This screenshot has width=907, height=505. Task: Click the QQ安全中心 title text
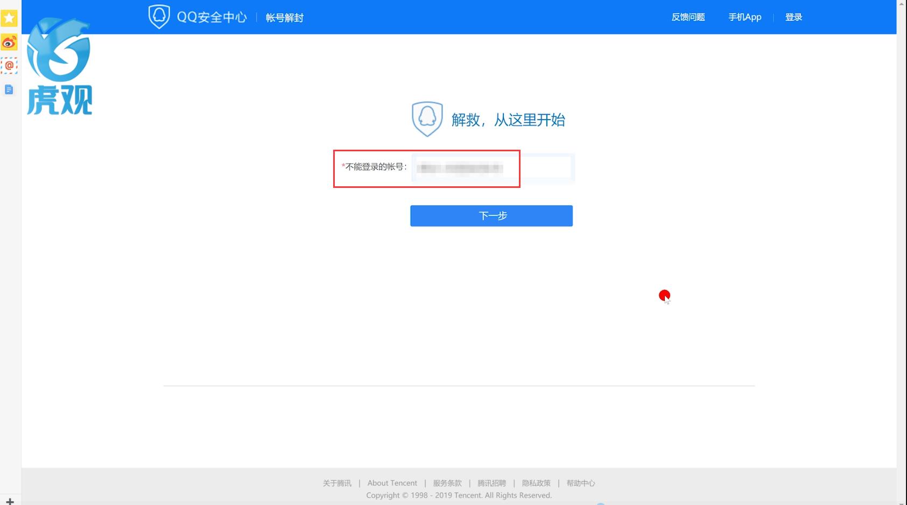[x=212, y=17]
